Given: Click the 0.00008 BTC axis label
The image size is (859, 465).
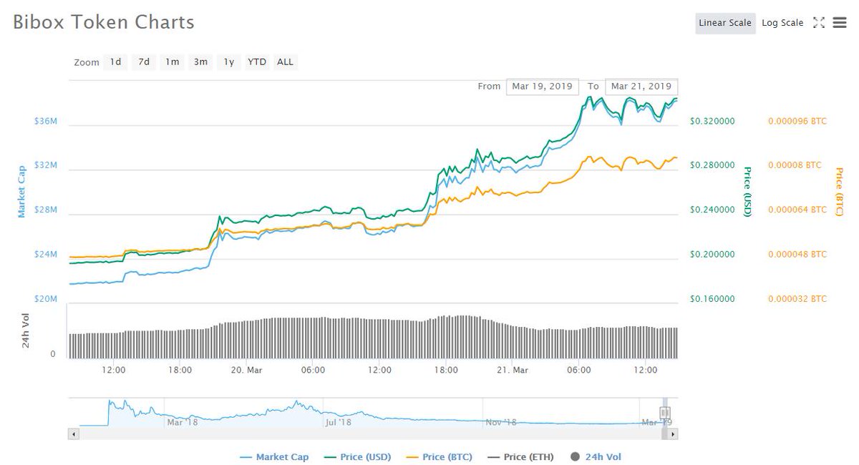Looking at the screenshot, I should (795, 165).
